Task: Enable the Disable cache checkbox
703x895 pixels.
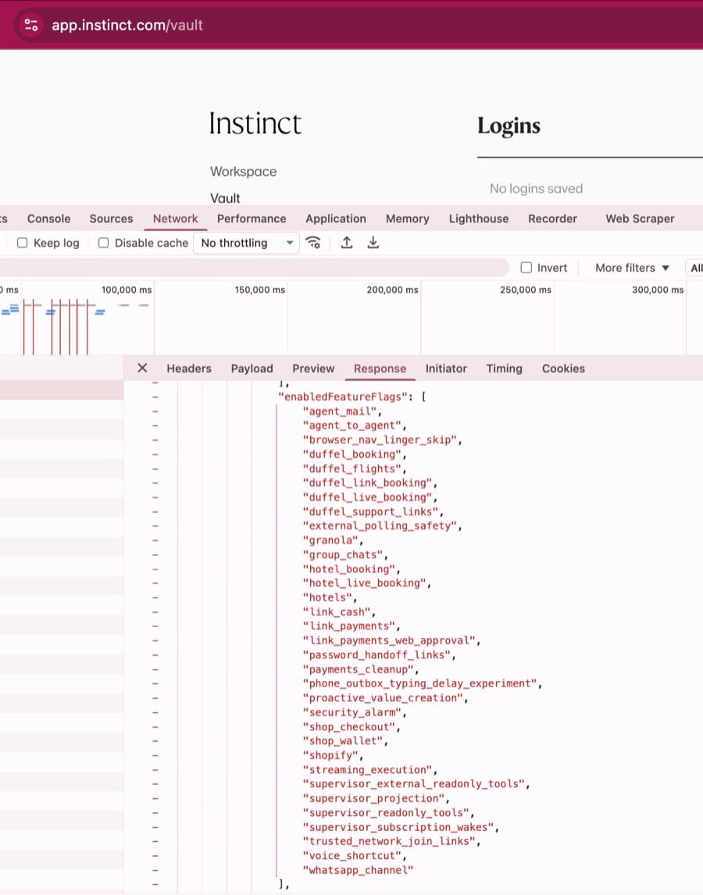Action: (x=103, y=243)
